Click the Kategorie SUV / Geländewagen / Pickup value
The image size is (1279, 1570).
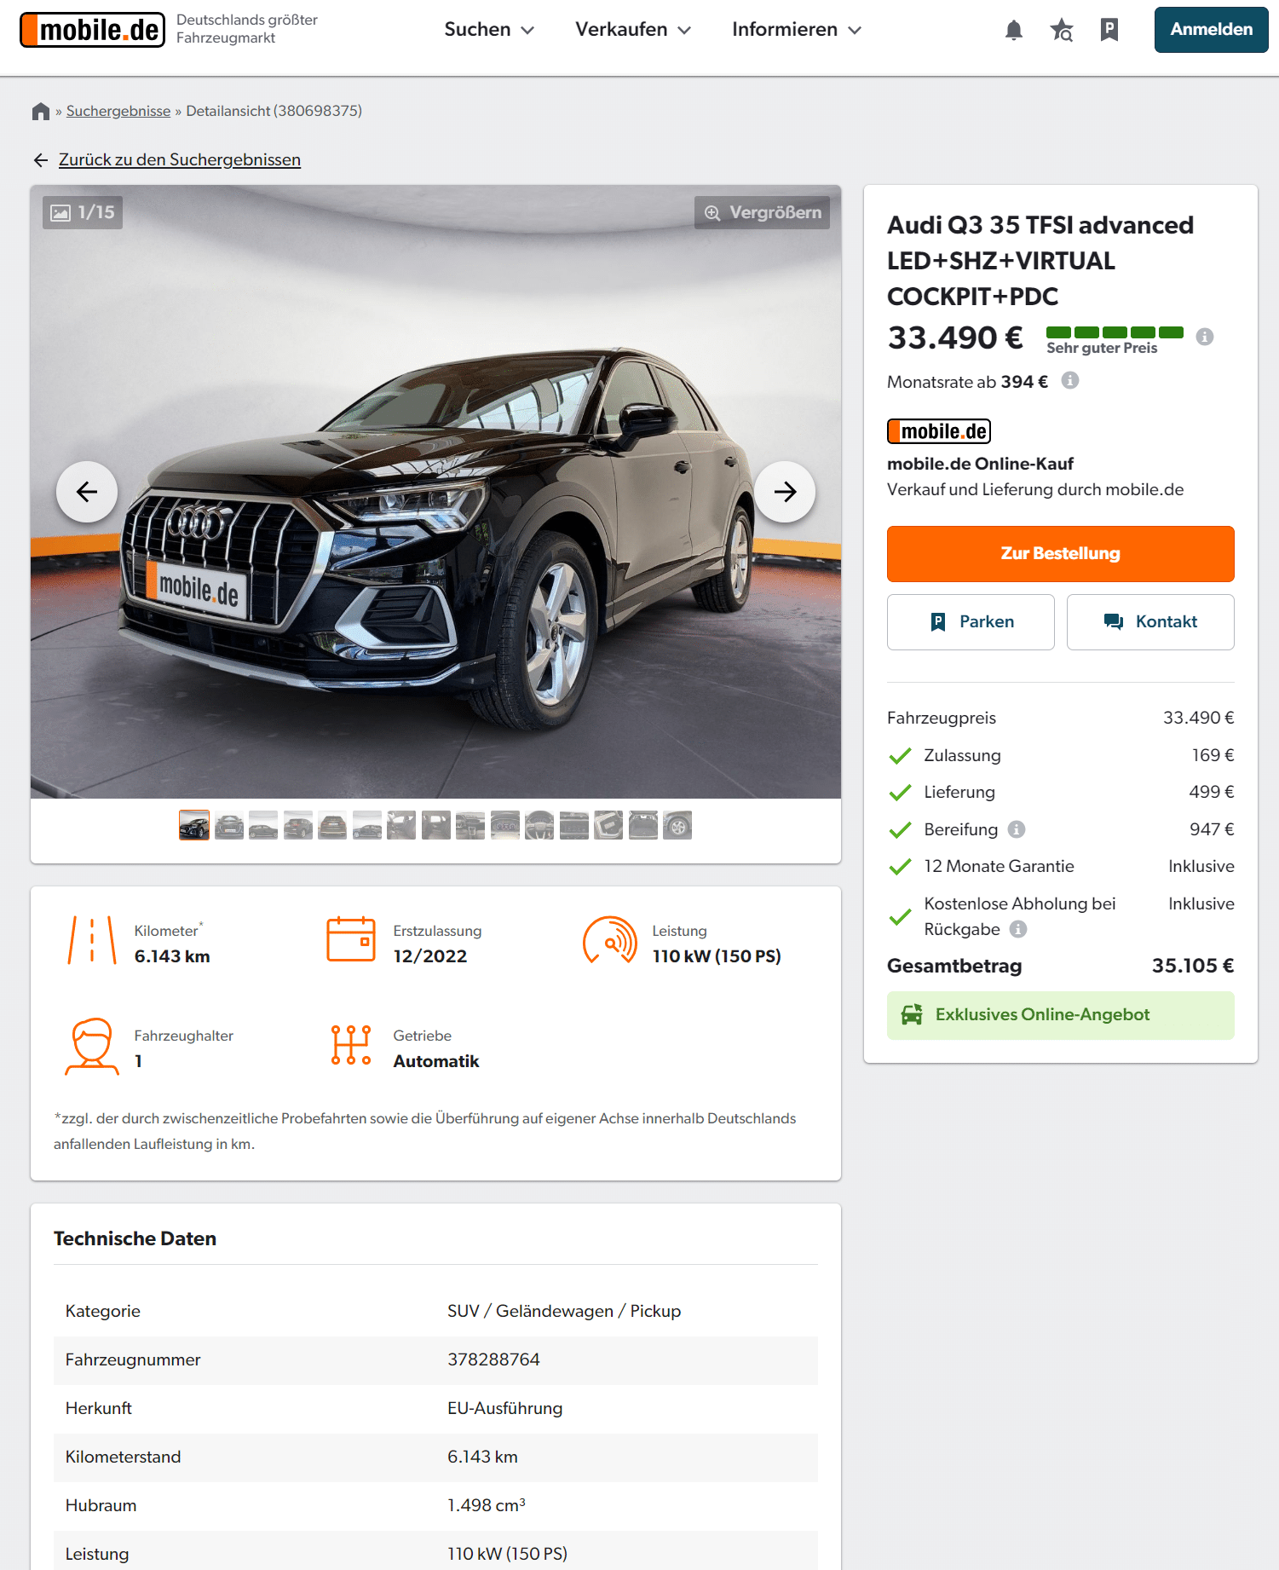564,1311
